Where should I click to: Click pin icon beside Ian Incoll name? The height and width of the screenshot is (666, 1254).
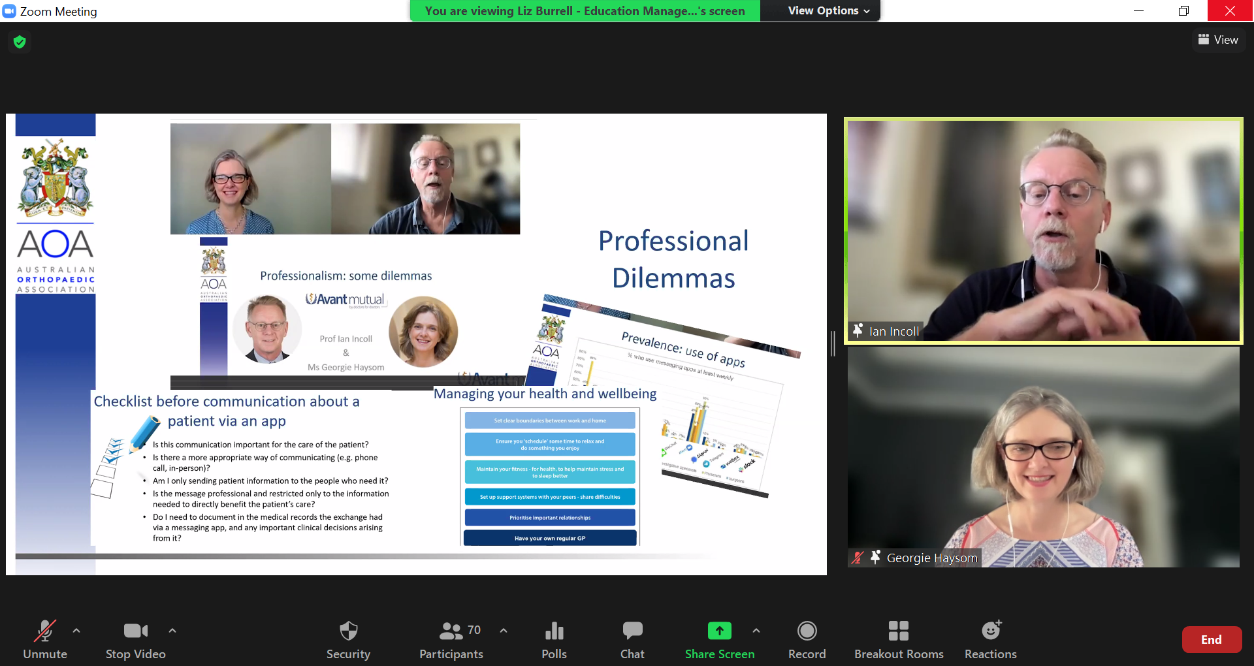[x=858, y=331]
